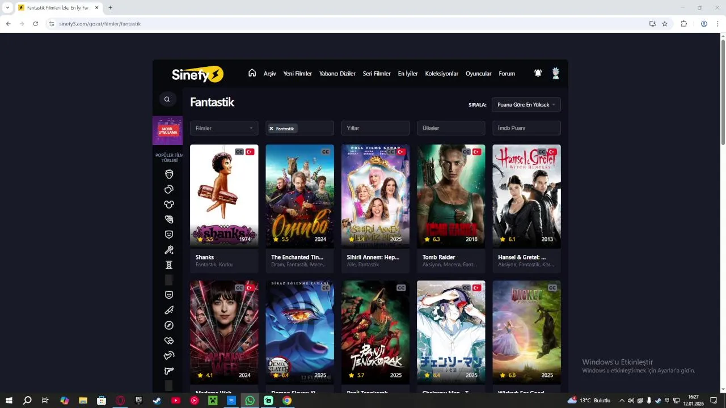Select the two hearts genre icon

[x=168, y=341]
